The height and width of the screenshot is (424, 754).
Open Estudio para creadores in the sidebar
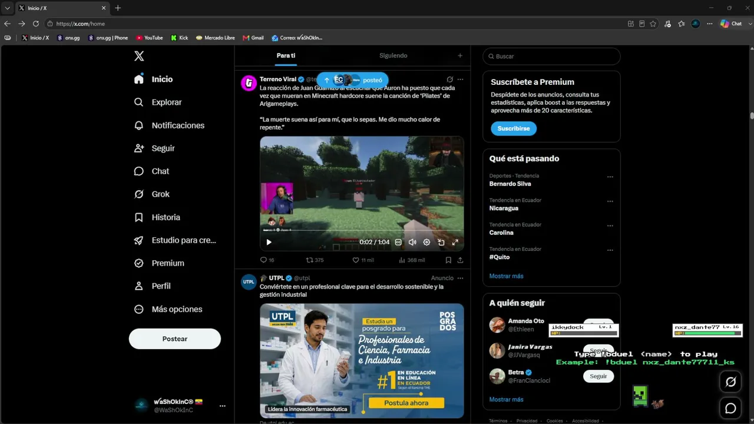175,240
